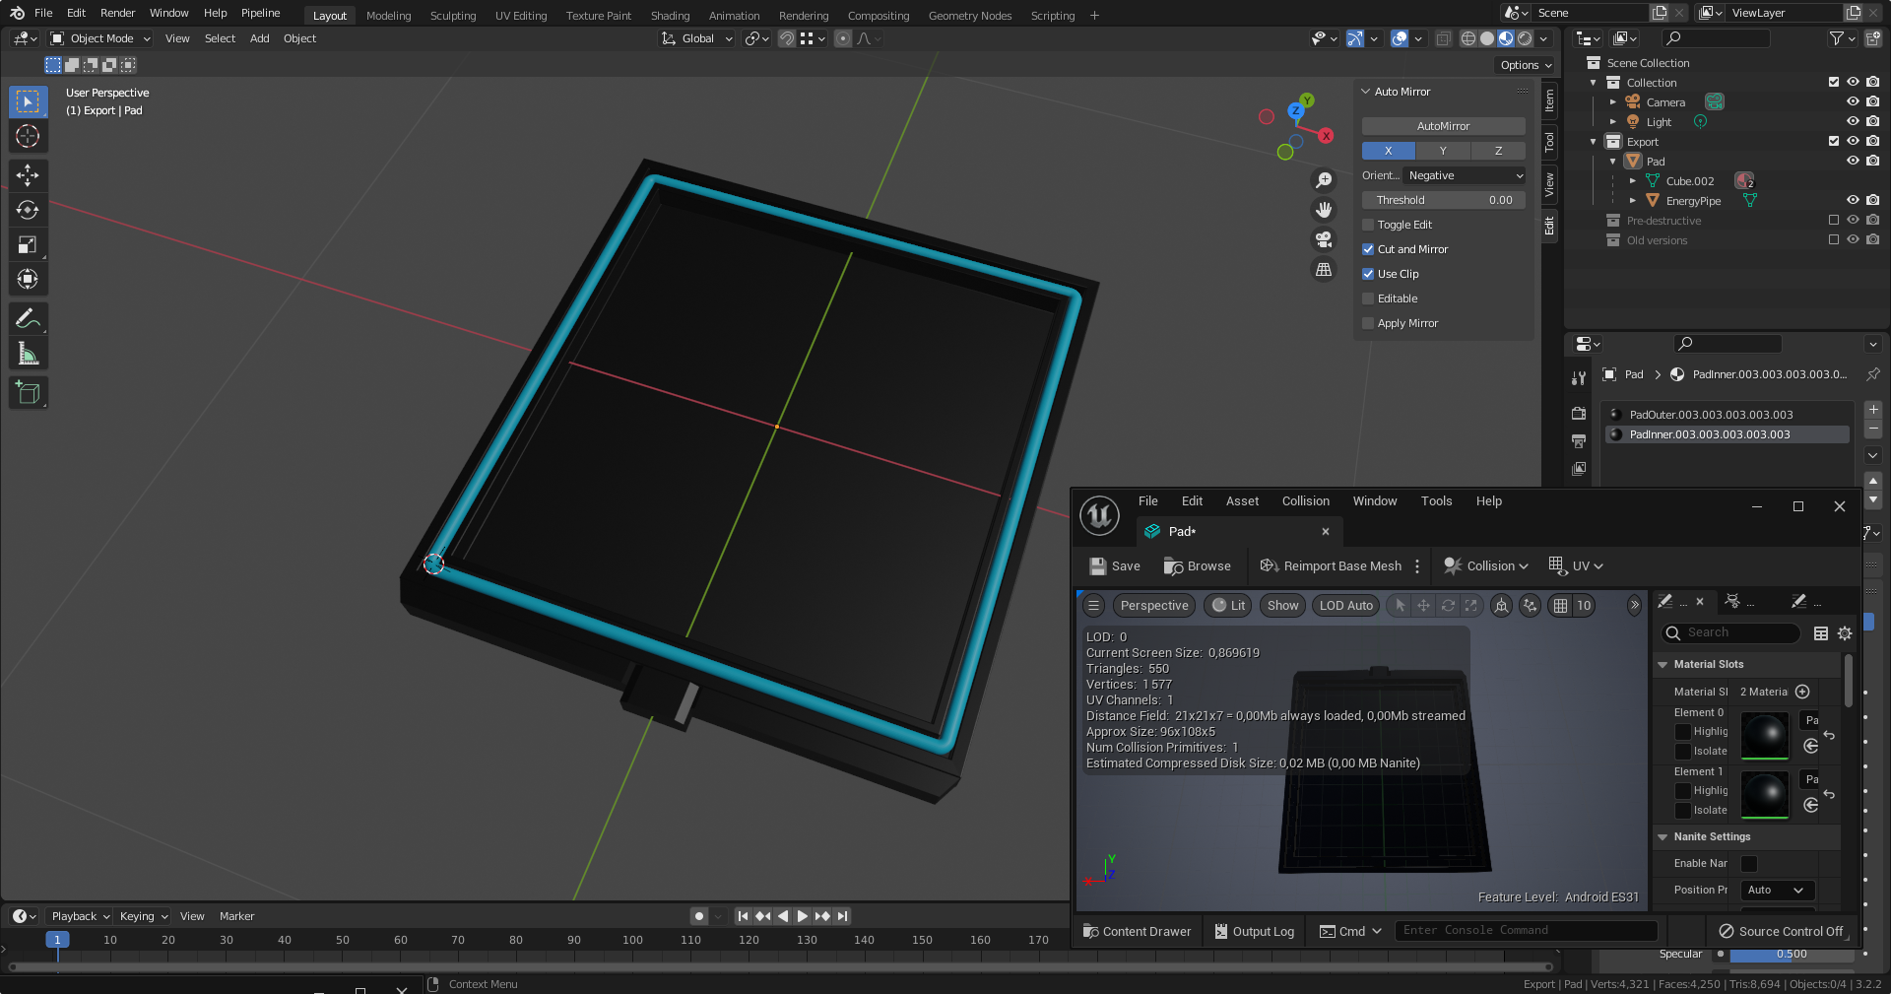Switch to the Shading workspace tab

coord(670,15)
